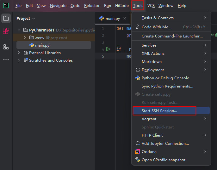Open the Plugins-style red grid icon
The width and height of the screenshot is (217, 170).
6,31
